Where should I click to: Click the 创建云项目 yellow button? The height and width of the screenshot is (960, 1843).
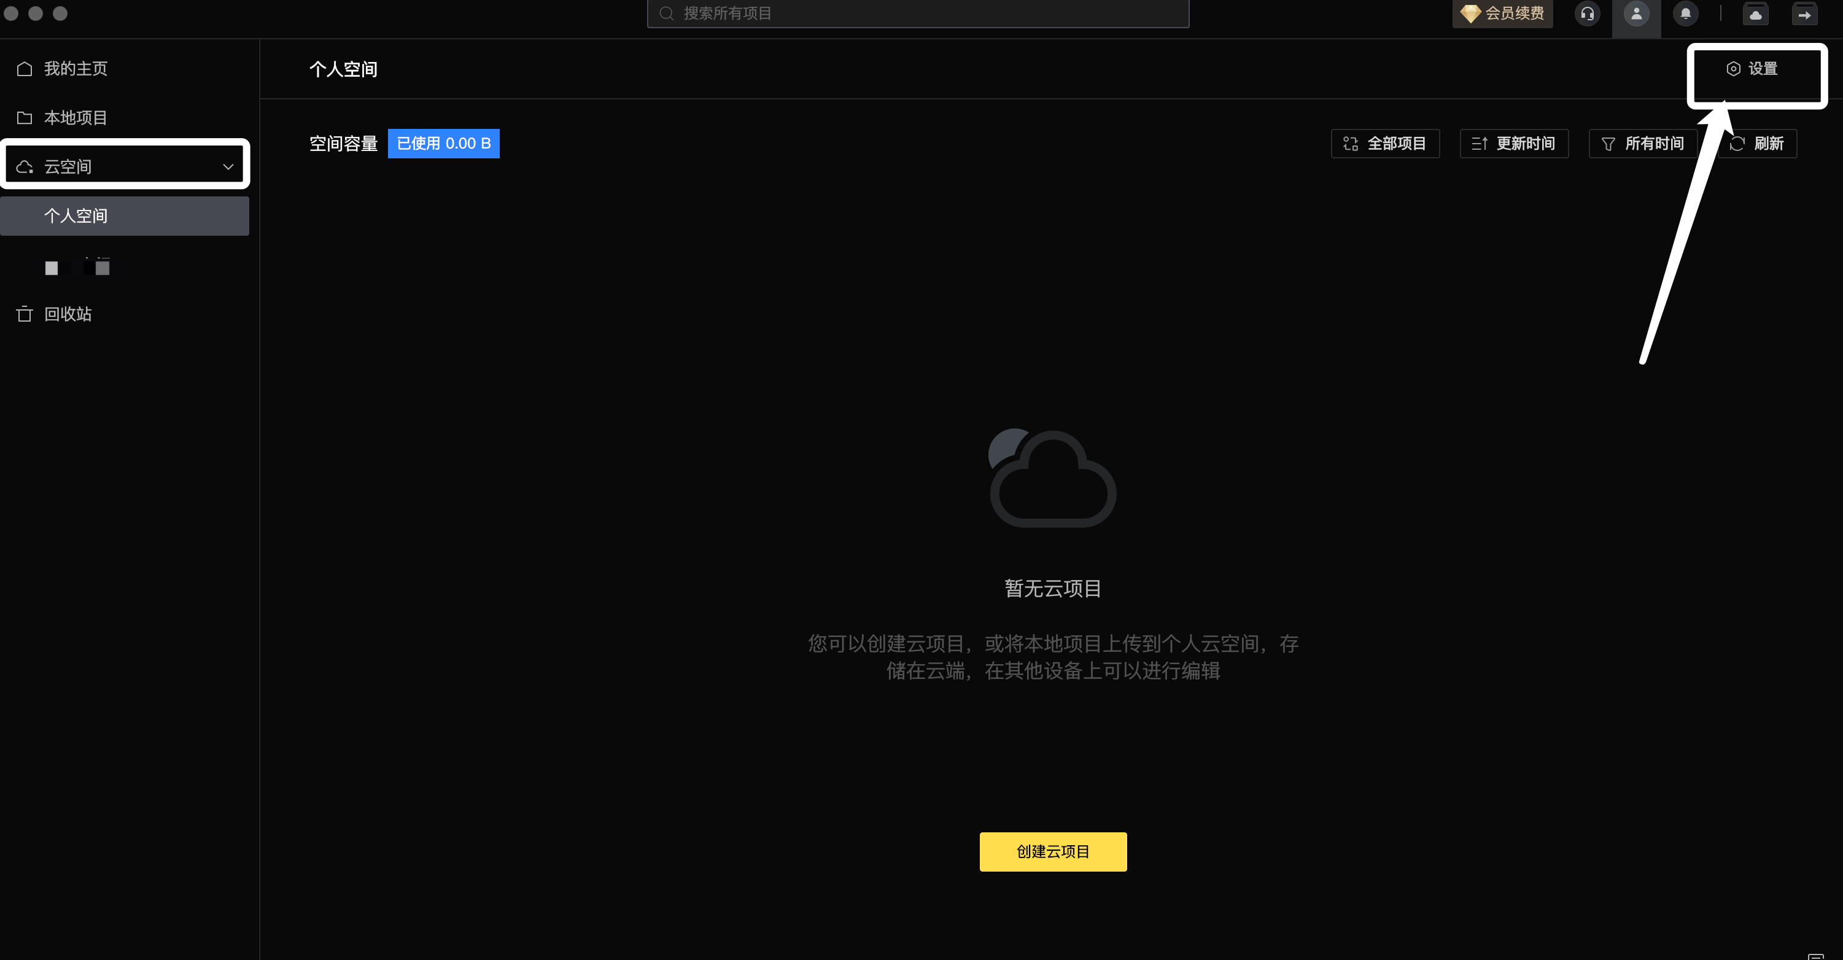point(1052,851)
